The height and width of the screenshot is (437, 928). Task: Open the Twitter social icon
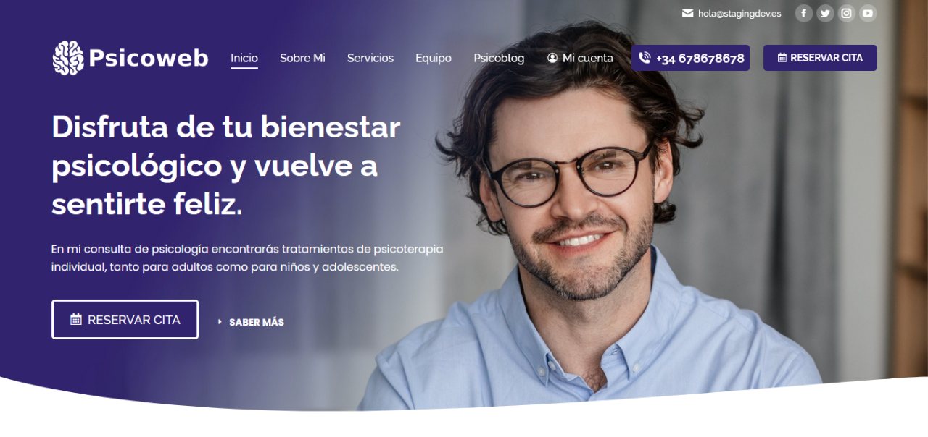(x=825, y=13)
